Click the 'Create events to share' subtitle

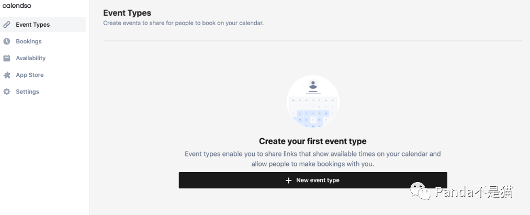coord(183,23)
